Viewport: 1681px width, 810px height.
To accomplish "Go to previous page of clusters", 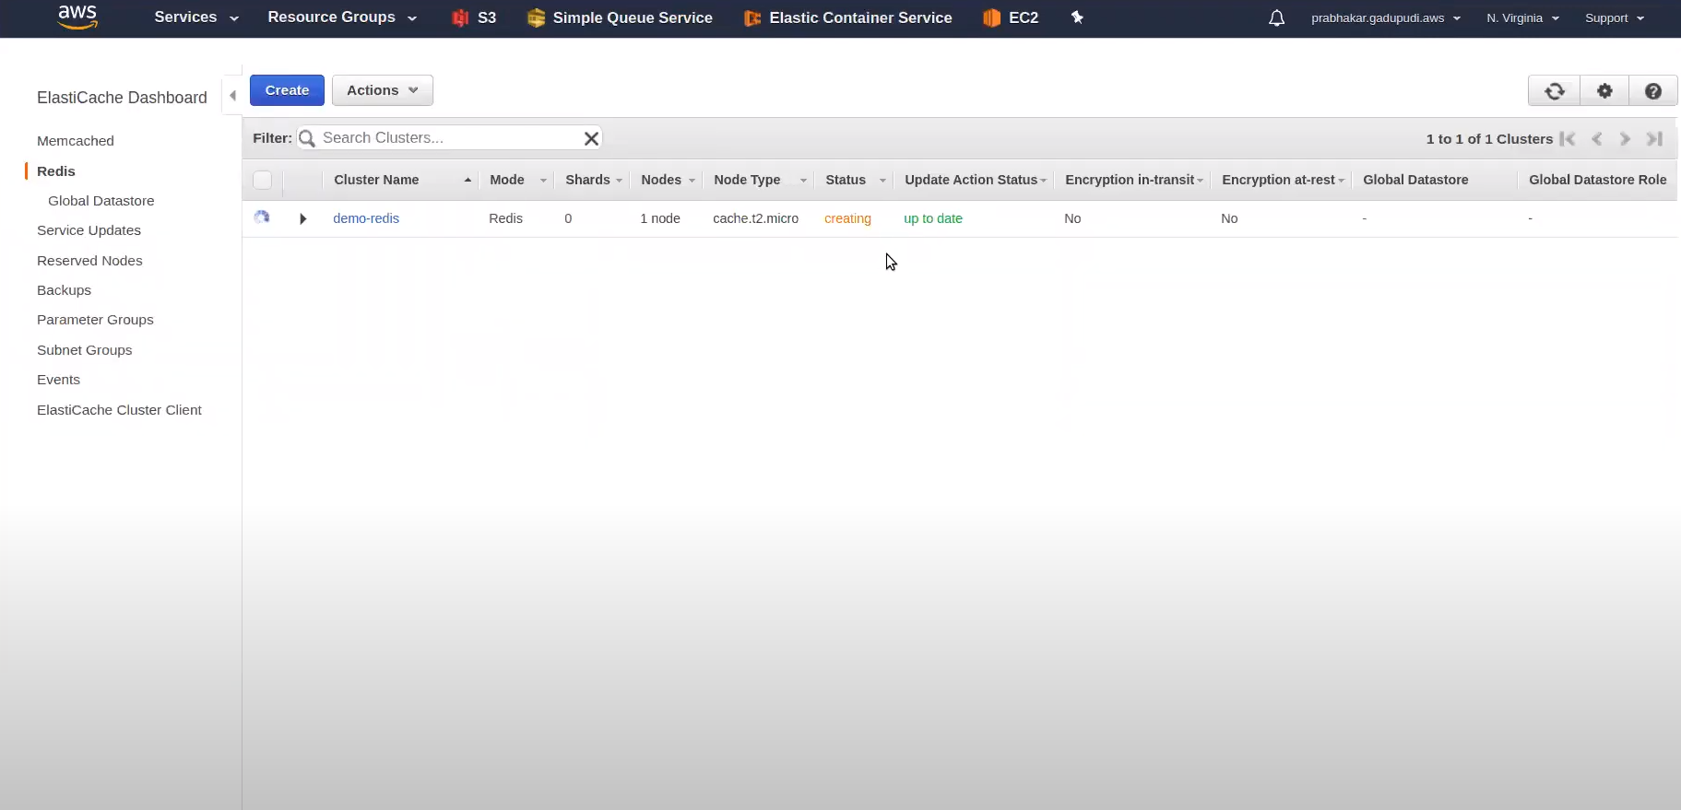I will click(1597, 138).
